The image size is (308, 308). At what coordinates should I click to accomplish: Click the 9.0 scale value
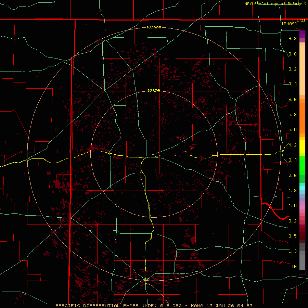click(x=293, y=54)
